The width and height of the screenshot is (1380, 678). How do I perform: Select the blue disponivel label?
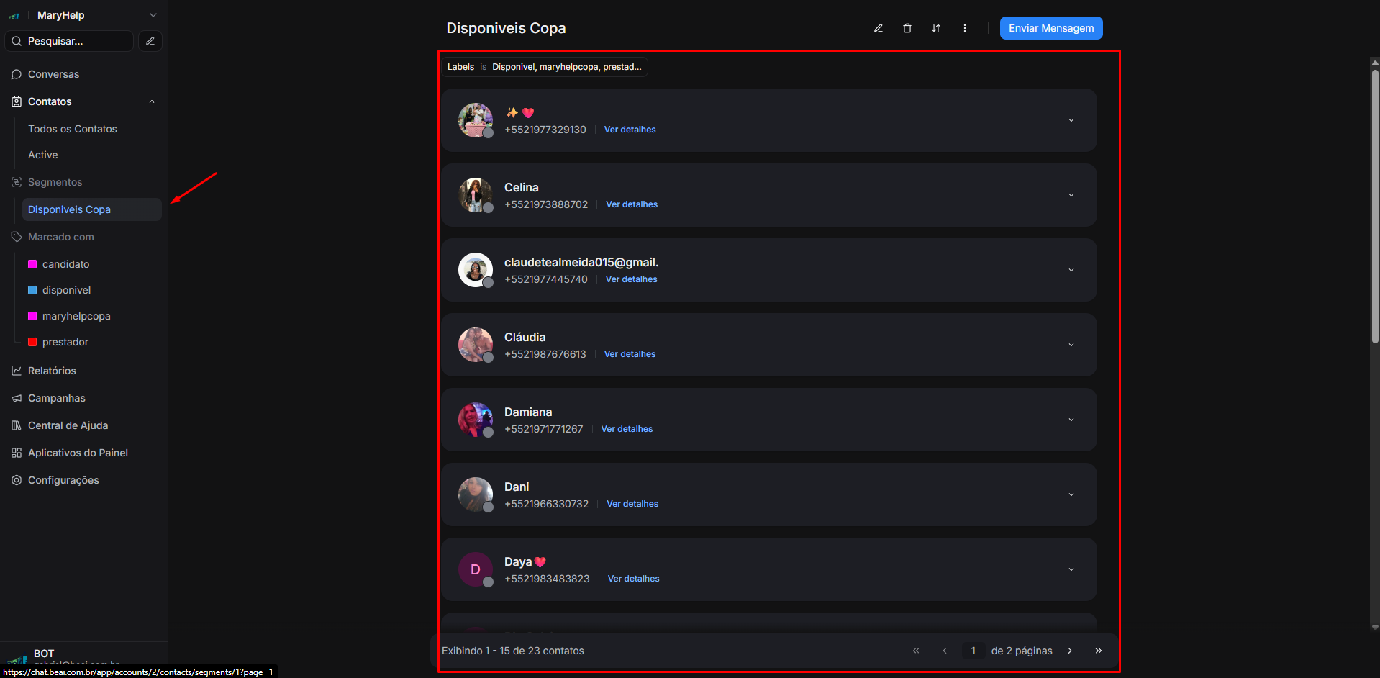click(x=66, y=290)
